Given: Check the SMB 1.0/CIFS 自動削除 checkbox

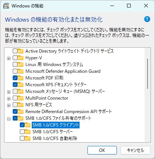Looking at the screenshot, I should tap(22, 138).
